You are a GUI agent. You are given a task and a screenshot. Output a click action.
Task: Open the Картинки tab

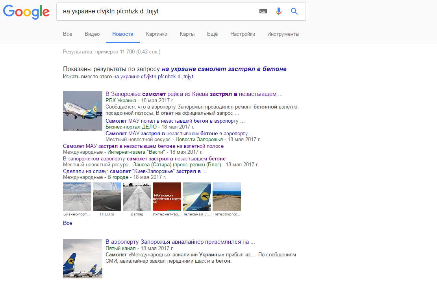pos(157,34)
